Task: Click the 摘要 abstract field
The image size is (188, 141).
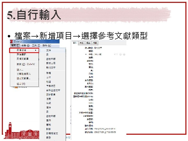Action: (x=110, y=57)
